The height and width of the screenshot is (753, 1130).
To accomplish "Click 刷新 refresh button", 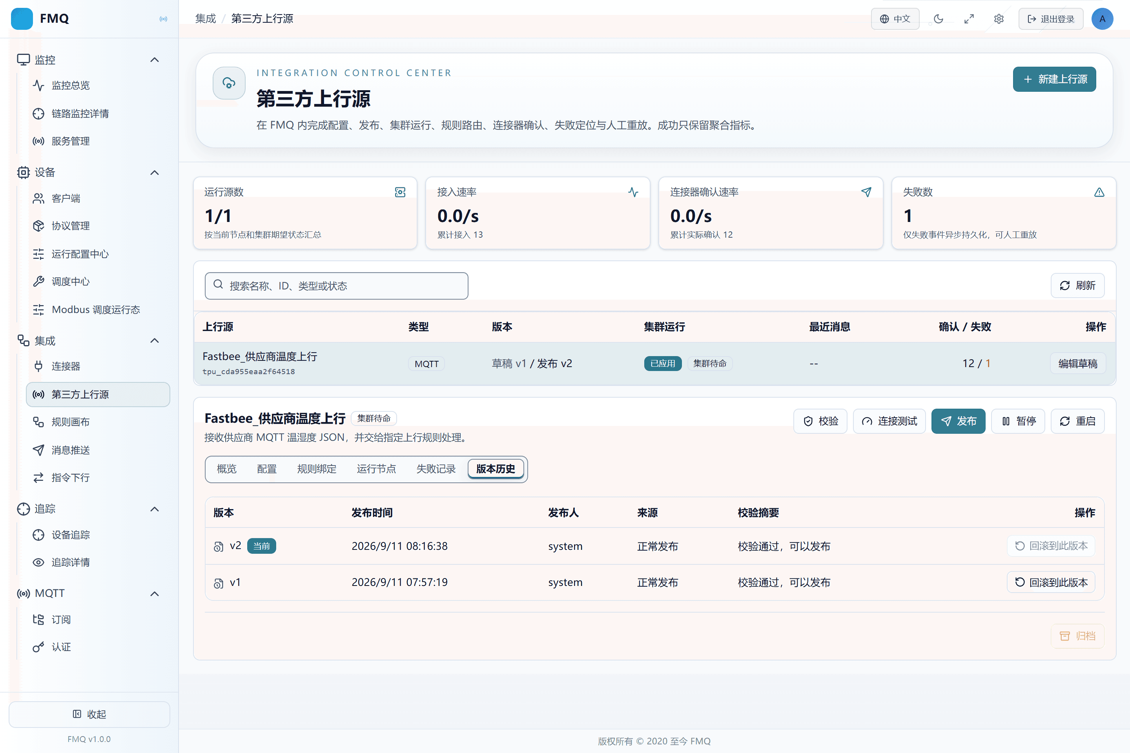I will tap(1077, 286).
